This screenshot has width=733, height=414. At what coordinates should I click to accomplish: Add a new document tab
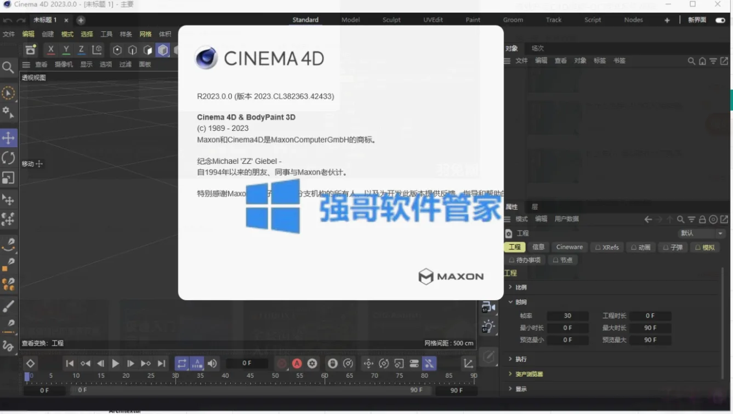[81, 20]
